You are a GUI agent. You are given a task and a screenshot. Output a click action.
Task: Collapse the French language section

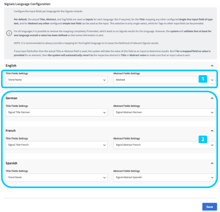click(x=212, y=131)
